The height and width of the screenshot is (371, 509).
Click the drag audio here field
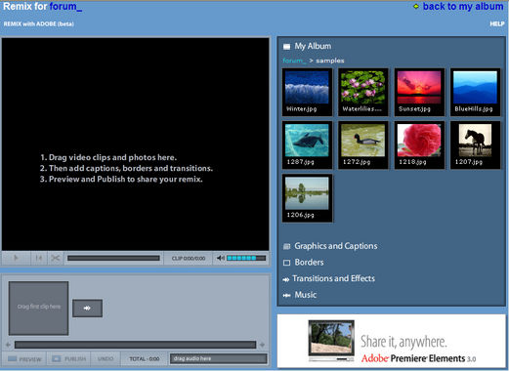click(218, 358)
